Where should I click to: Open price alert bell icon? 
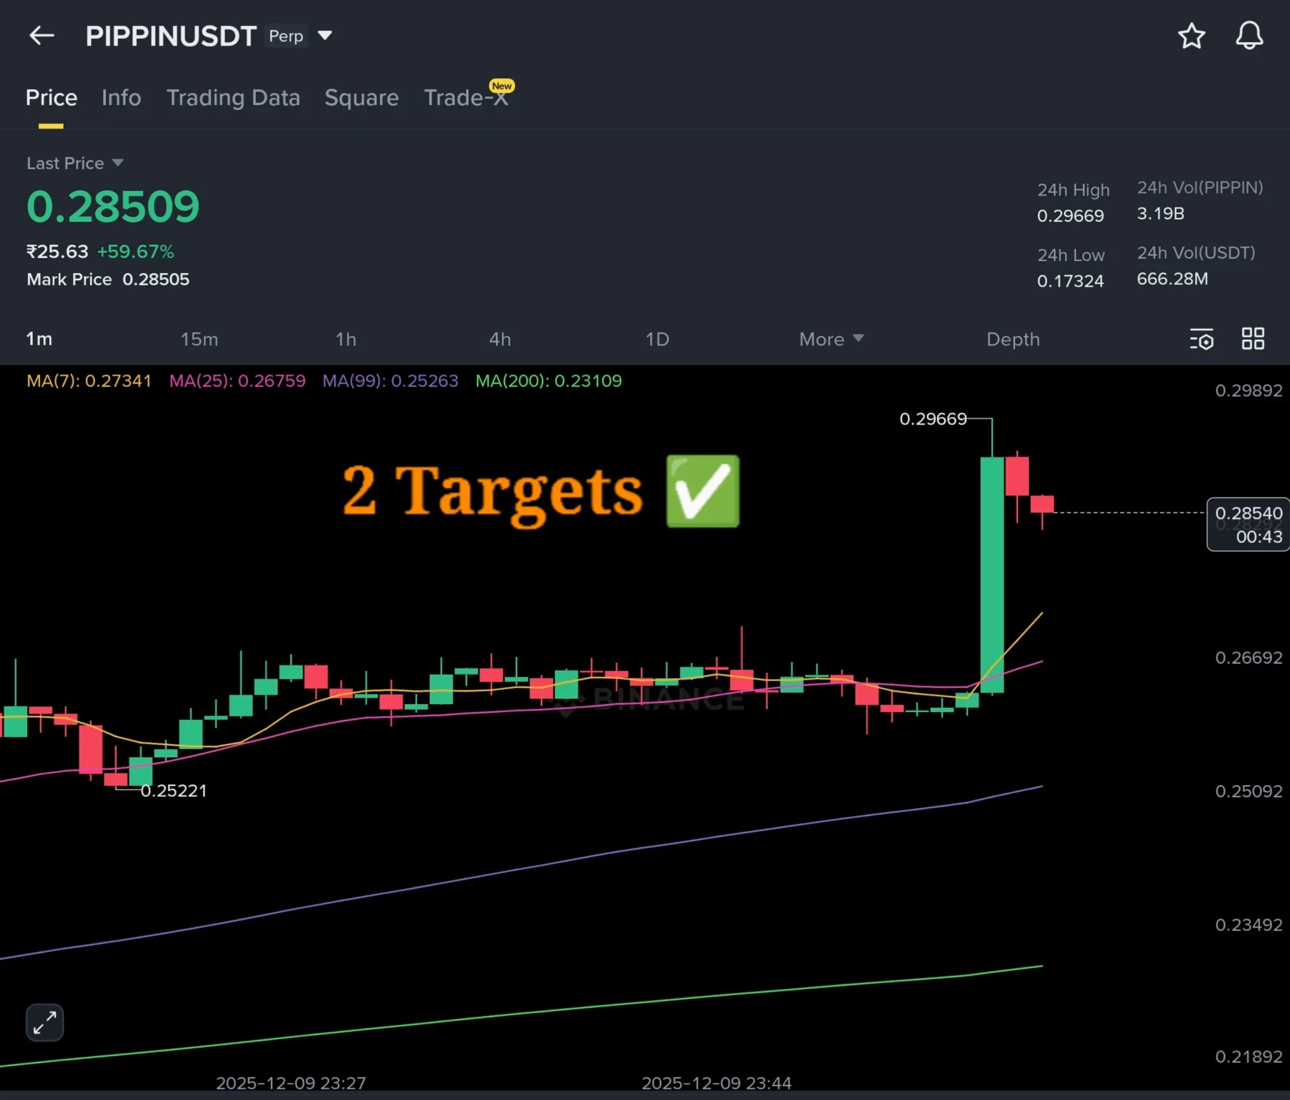pyautogui.click(x=1249, y=35)
